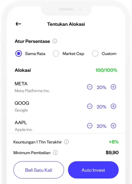Decrease META allocation with minus icon

pyautogui.click(x=90, y=87)
